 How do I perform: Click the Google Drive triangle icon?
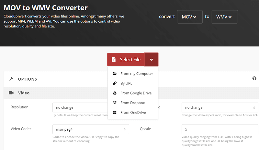pos(115,93)
